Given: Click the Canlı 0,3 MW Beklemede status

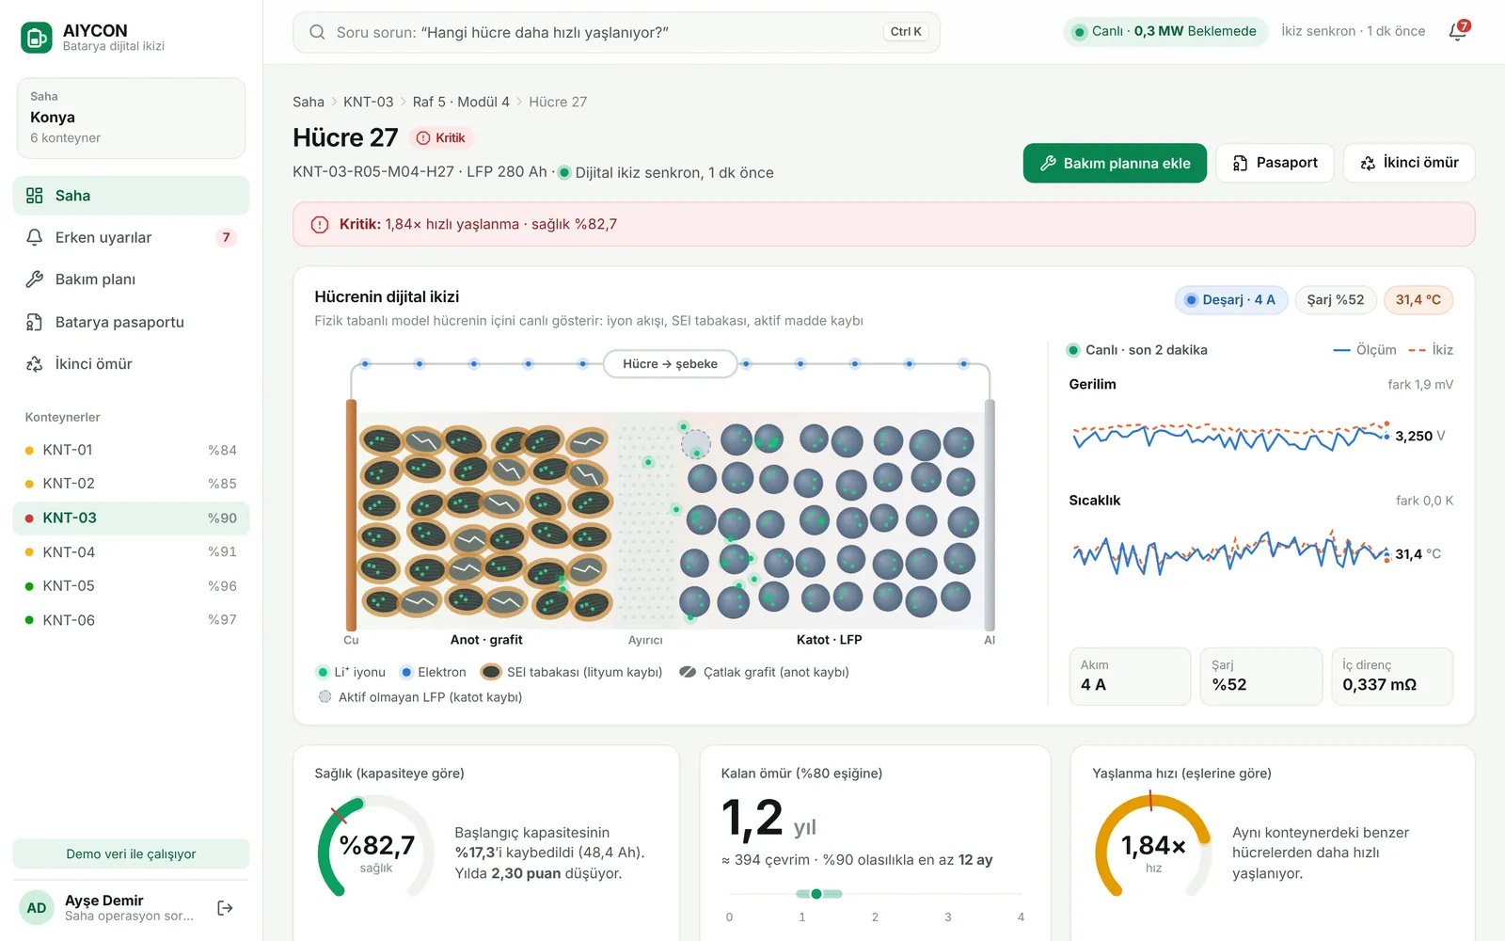Looking at the screenshot, I should pyautogui.click(x=1164, y=31).
